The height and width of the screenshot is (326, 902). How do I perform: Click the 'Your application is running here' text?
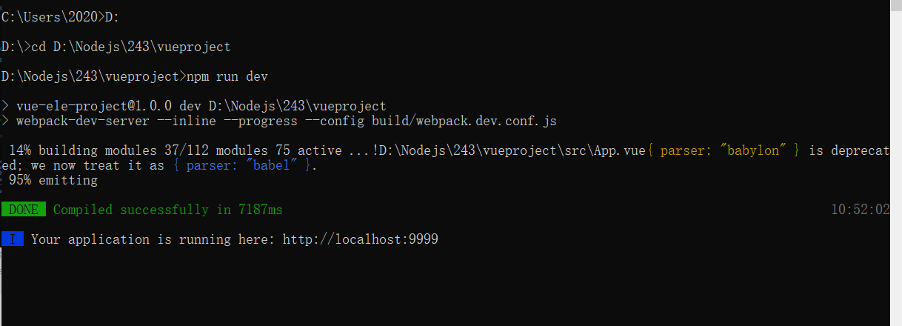[x=153, y=239]
